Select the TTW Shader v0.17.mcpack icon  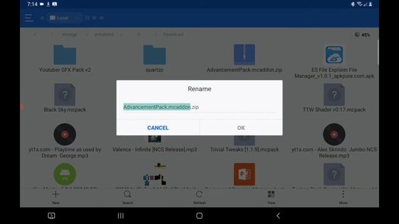(334, 95)
